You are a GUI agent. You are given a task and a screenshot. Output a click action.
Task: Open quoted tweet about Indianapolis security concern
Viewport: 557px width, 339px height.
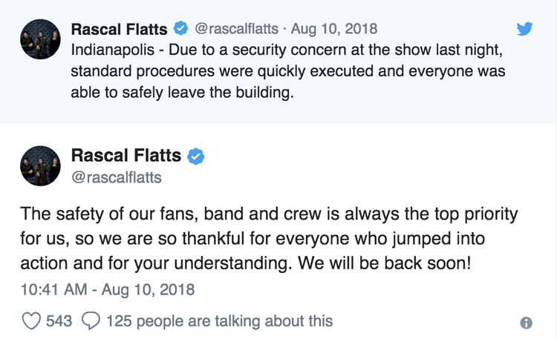pyautogui.click(x=278, y=61)
